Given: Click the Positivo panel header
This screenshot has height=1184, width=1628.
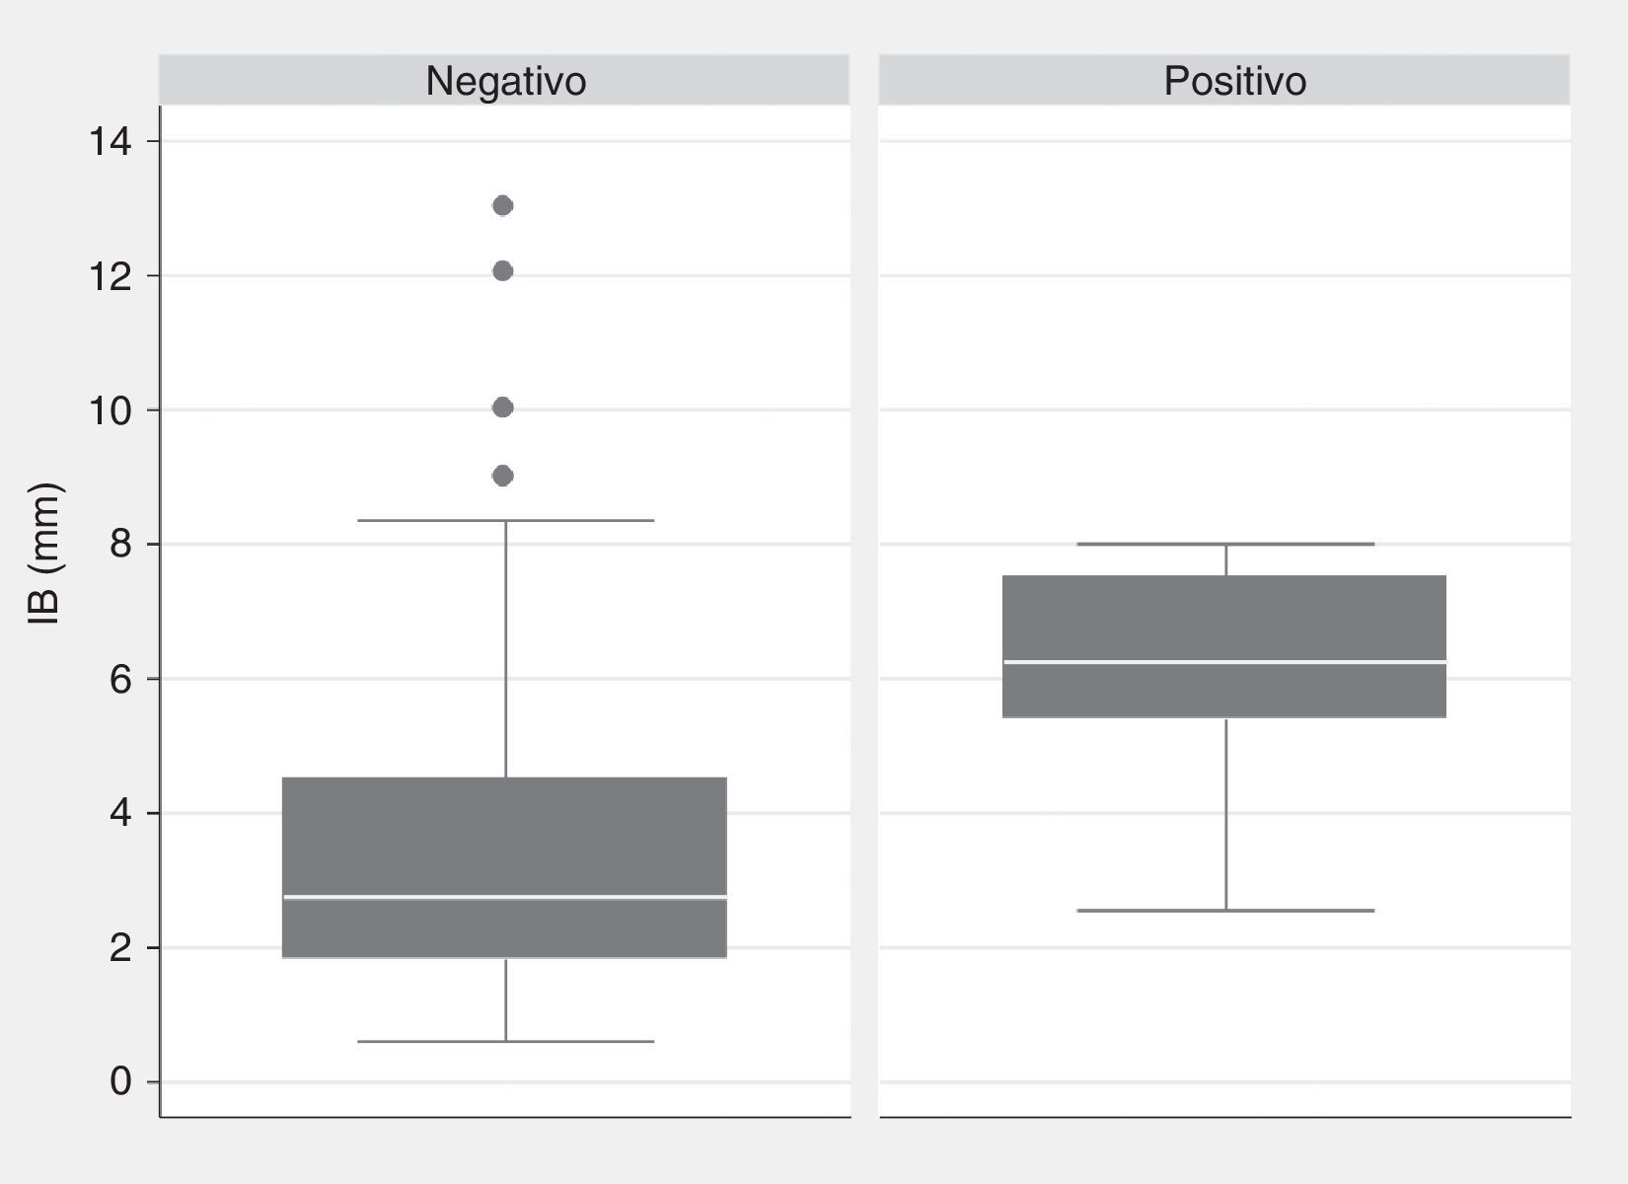Looking at the screenshot, I should pos(1234,81).
